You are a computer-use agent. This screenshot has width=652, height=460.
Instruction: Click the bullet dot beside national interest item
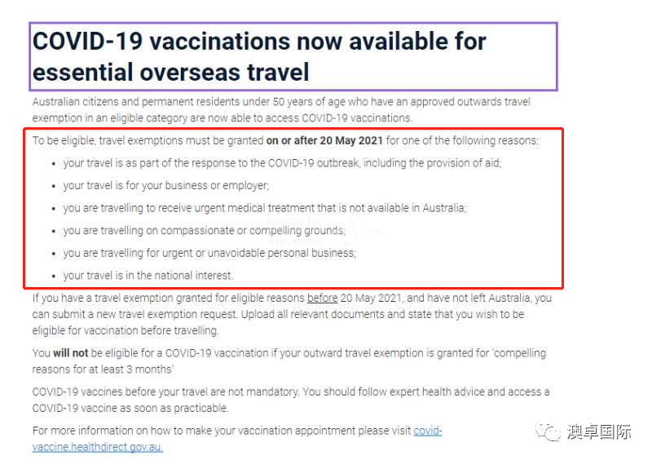[x=54, y=276]
